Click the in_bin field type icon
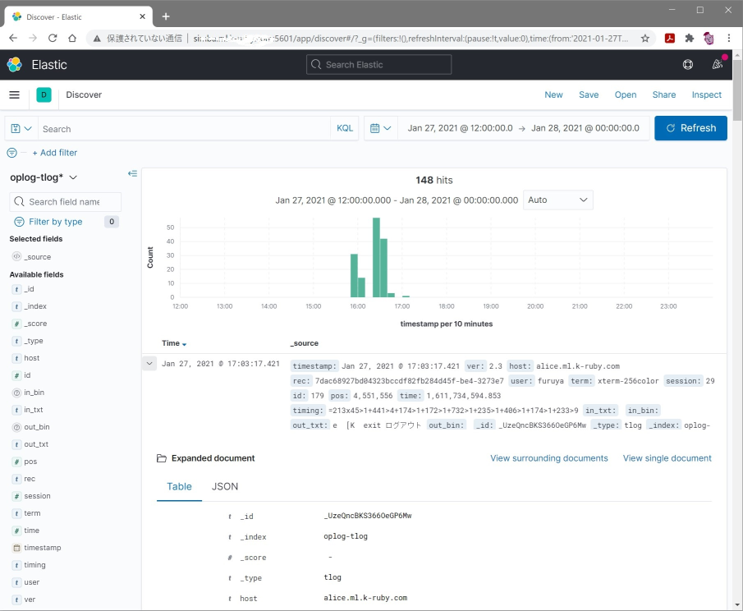The width and height of the screenshot is (743, 611). click(16, 393)
